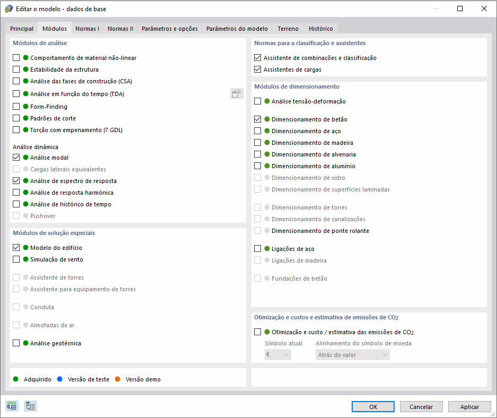Disable the Modelo do edifício option
This screenshot has width=497, height=418.
[15, 247]
